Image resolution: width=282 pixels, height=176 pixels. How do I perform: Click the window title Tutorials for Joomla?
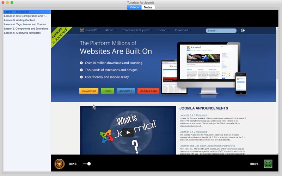coord(141,2)
